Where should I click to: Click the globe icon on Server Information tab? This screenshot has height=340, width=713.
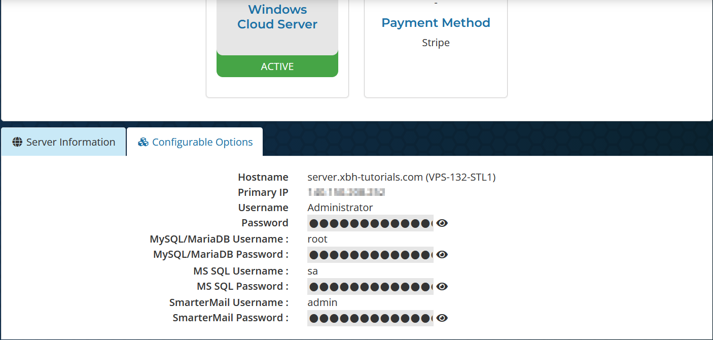click(17, 142)
